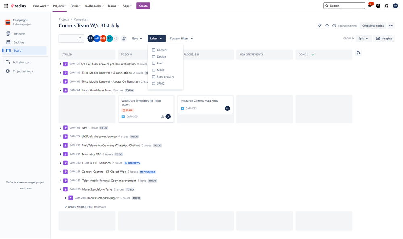
Task: Open Insurance Comms Matt Kirby card
Action: point(205,105)
